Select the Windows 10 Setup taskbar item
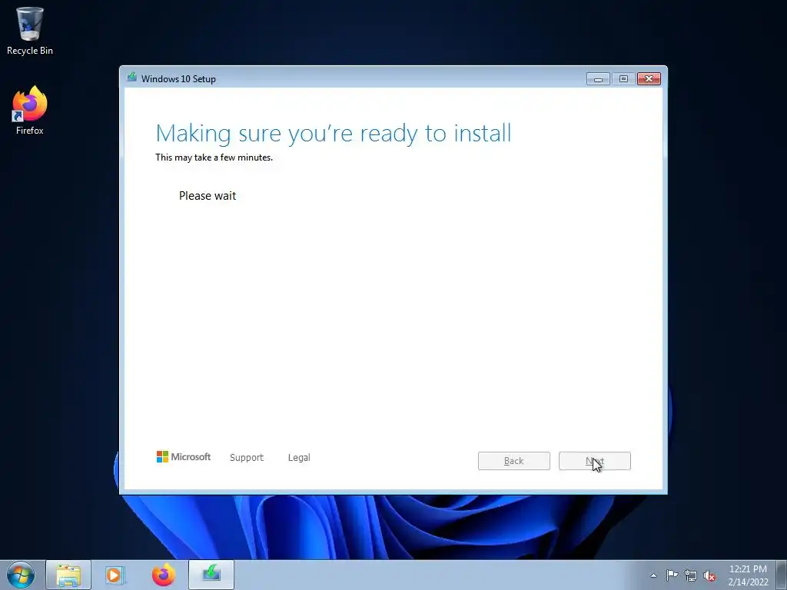Viewport: 787px width, 590px height. tap(211, 575)
